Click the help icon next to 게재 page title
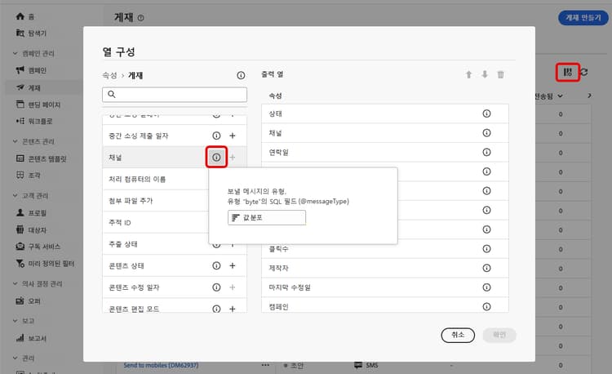The image size is (612, 374). pos(140,18)
